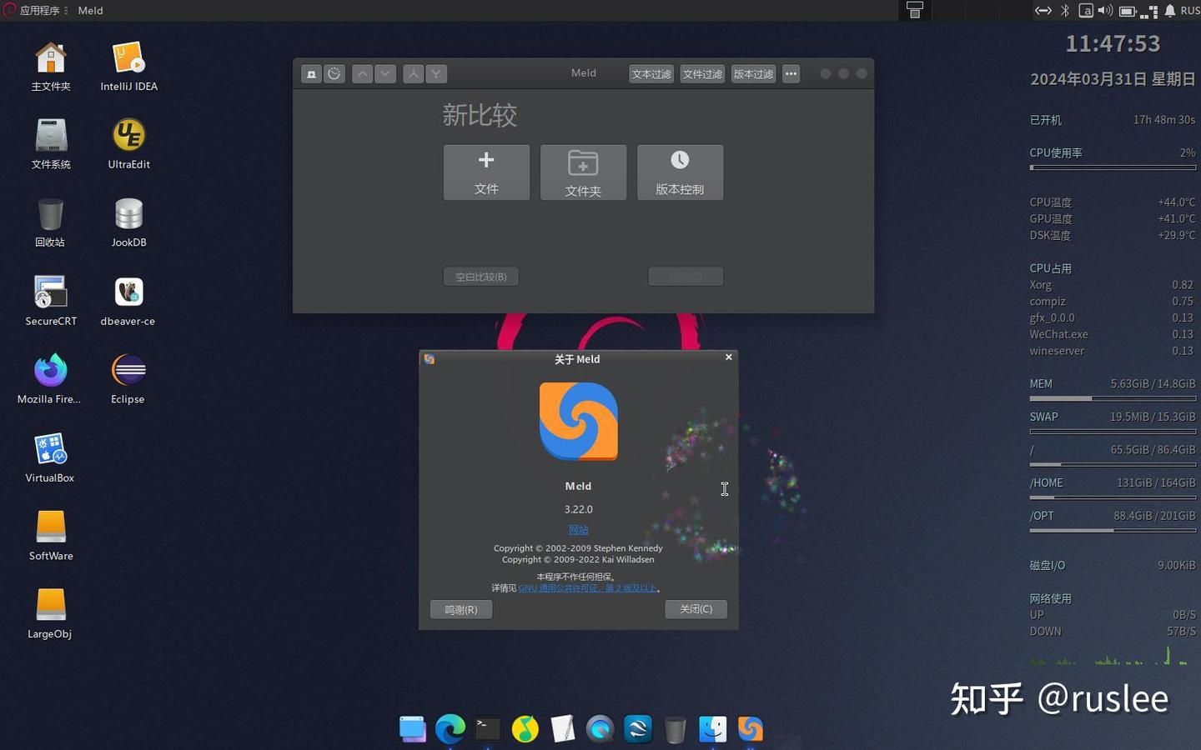Click the input method 'a' tray icon
The height and width of the screenshot is (750, 1201).
[1086, 11]
